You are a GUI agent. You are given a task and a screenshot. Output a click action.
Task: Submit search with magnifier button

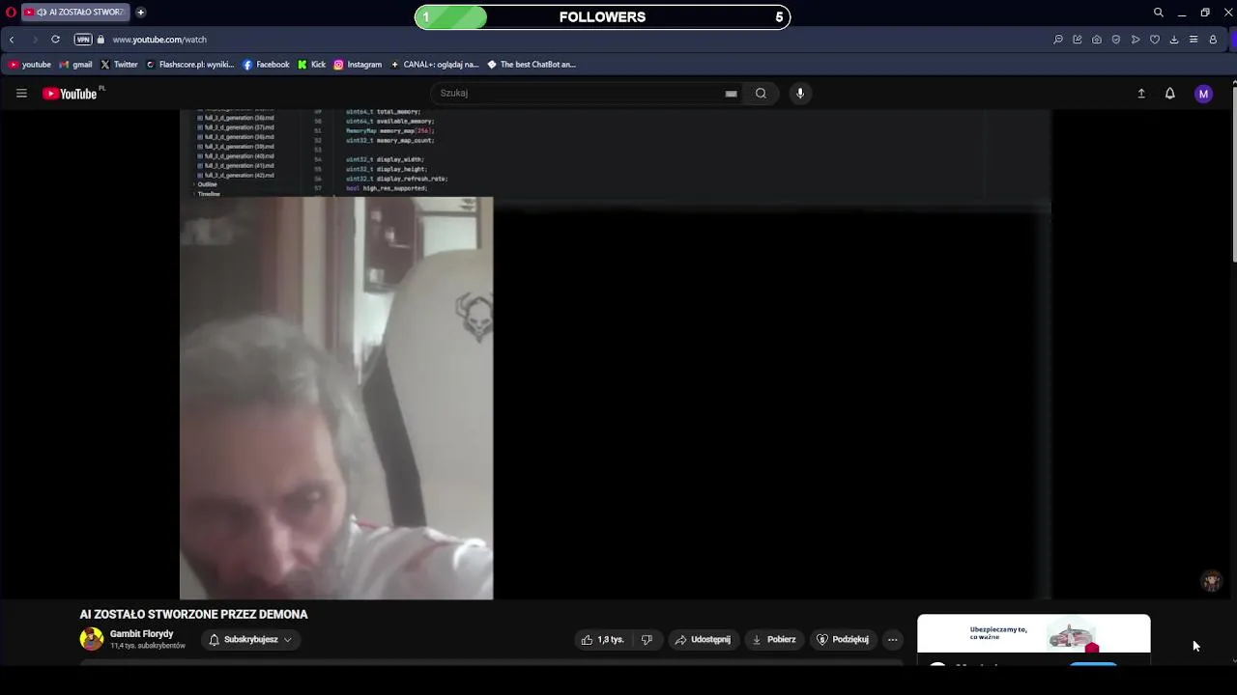point(761,94)
